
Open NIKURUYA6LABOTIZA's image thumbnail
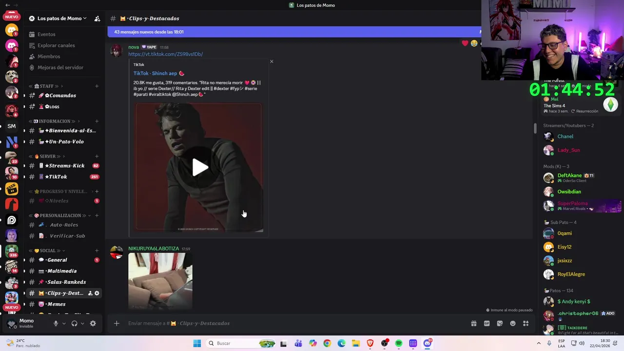coord(160,281)
